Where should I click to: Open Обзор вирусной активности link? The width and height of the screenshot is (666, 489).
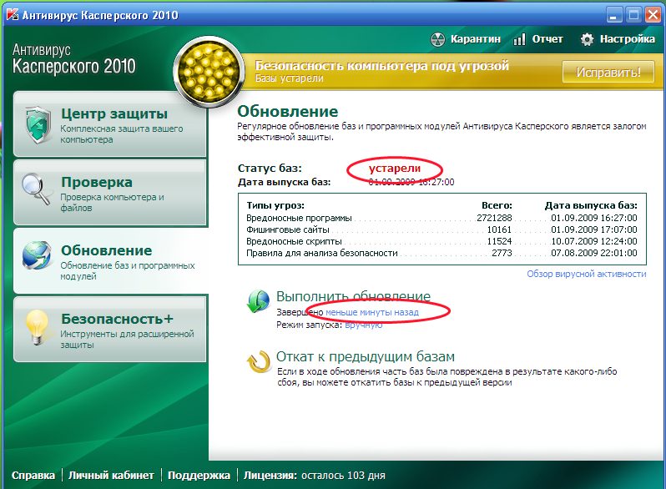click(x=587, y=274)
